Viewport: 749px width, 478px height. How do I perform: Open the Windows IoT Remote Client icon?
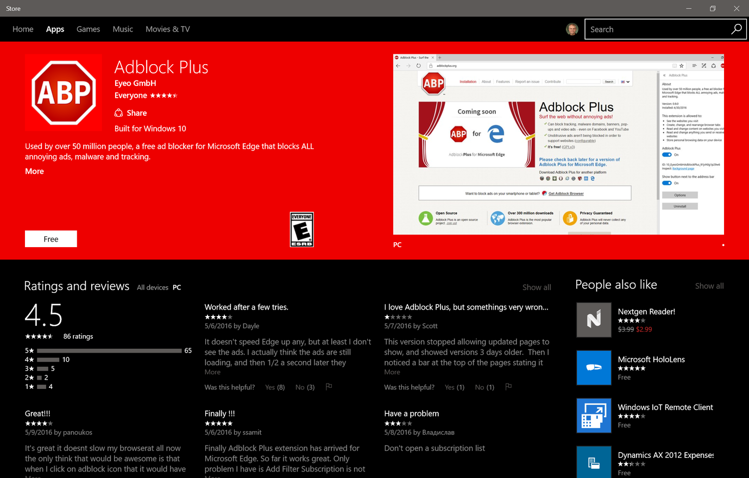point(594,416)
